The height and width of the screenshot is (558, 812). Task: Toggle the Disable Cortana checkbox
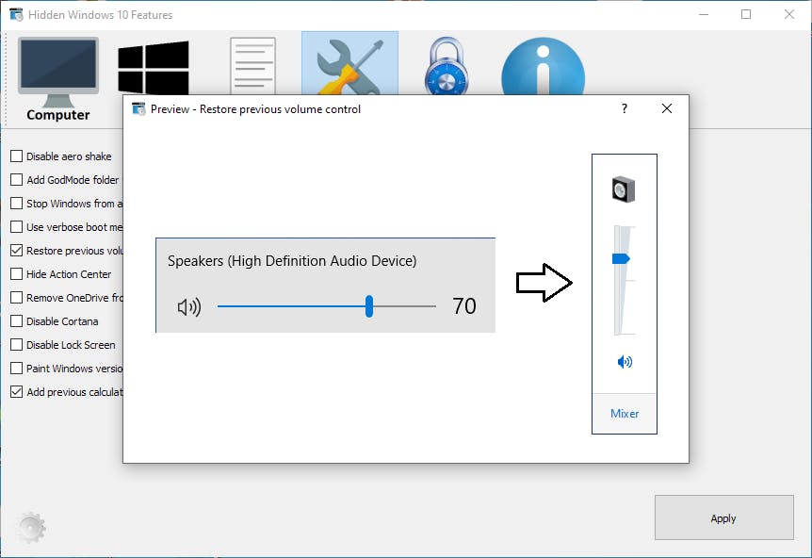[x=17, y=321]
